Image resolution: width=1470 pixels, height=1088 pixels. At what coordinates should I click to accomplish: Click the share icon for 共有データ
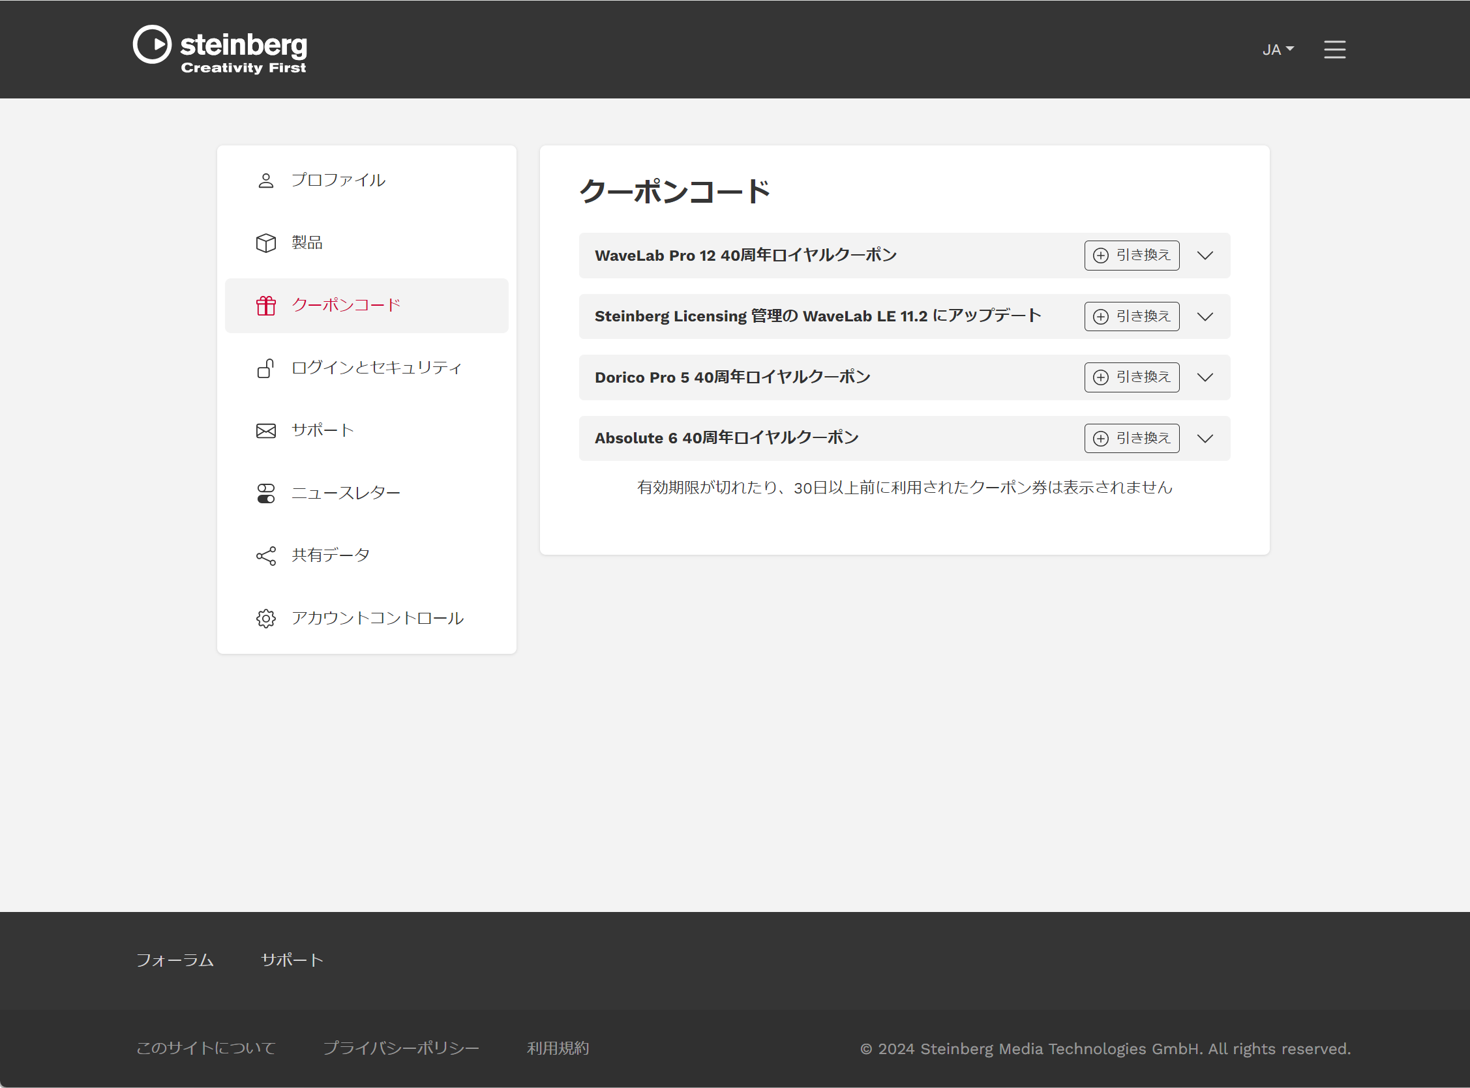pos(265,556)
